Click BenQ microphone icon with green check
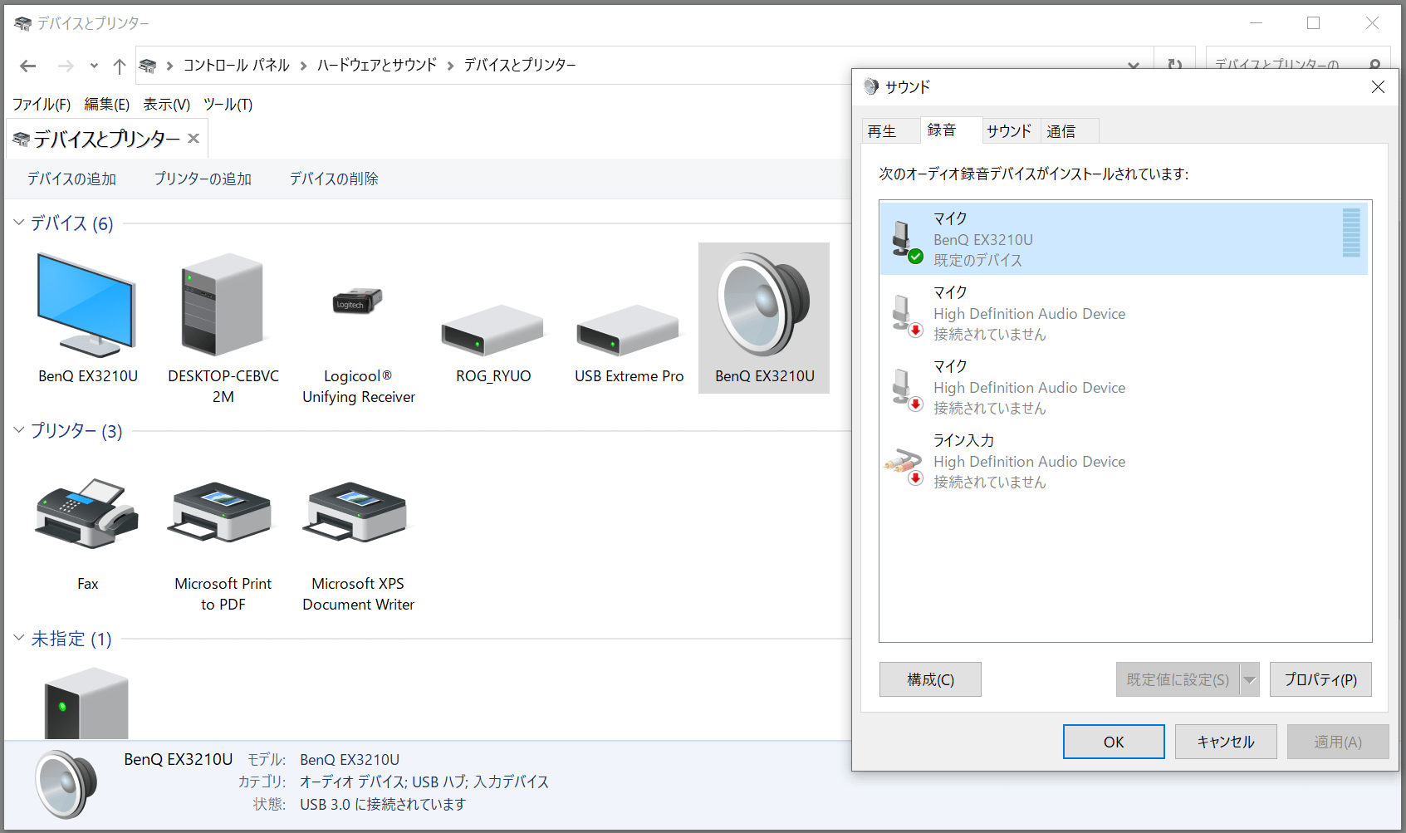Image resolution: width=1406 pixels, height=833 pixels. (905, 241)
